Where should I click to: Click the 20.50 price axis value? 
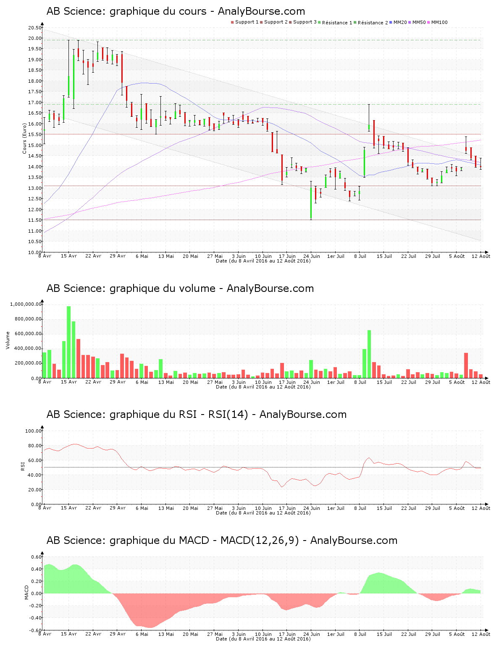pyautogui.click(x=35, y=28)
